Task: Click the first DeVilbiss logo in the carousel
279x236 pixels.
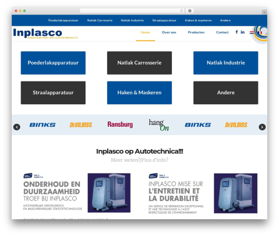Action: tap(81, 125)
